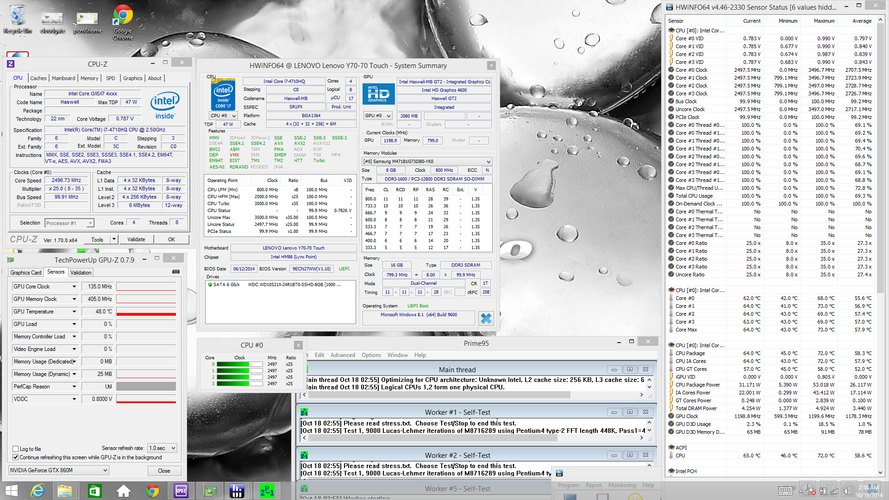The image size is (889, 500).
Task: Open the Windows Store taskbar icon
Action: tap(95, 491)
